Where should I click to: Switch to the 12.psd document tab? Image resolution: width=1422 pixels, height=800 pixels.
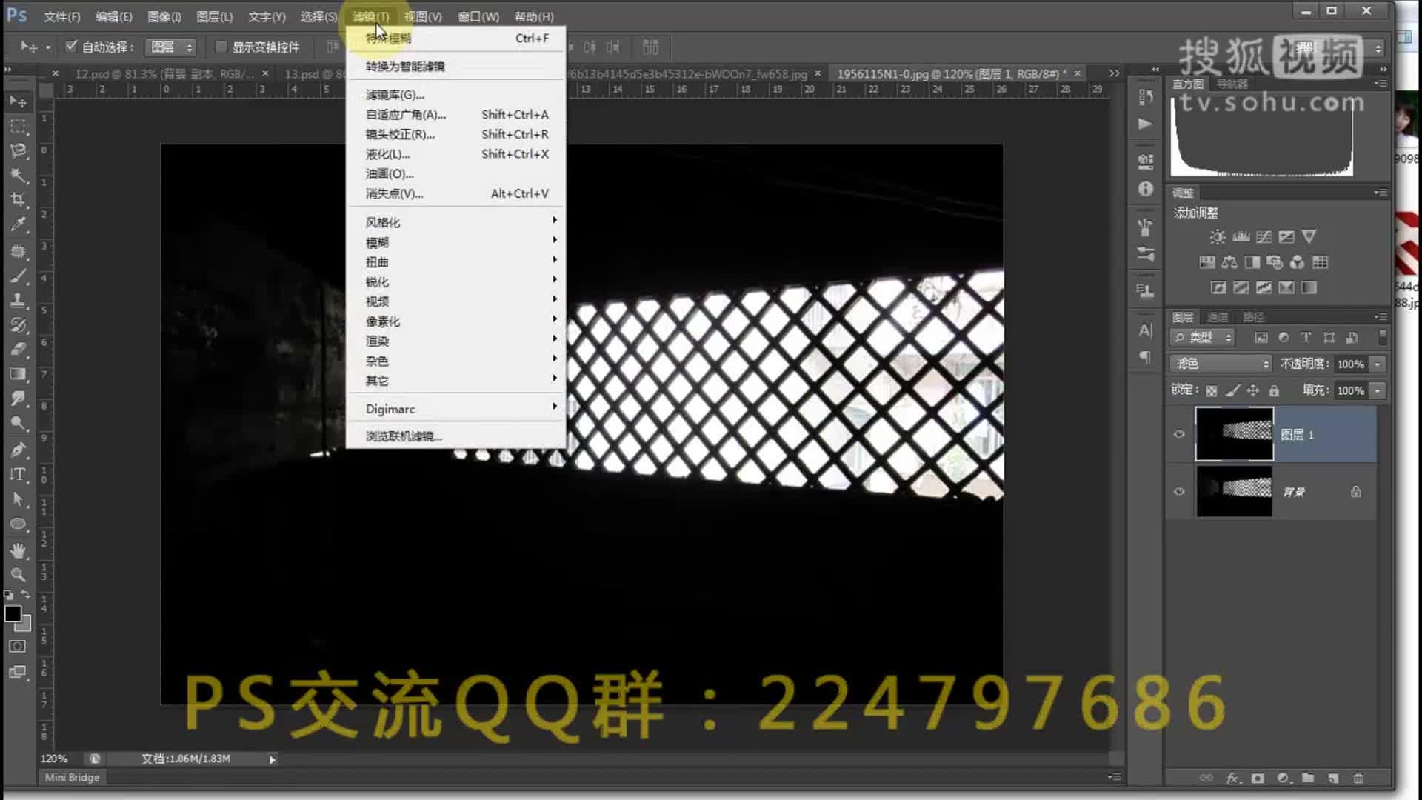(x=163, y=74)
